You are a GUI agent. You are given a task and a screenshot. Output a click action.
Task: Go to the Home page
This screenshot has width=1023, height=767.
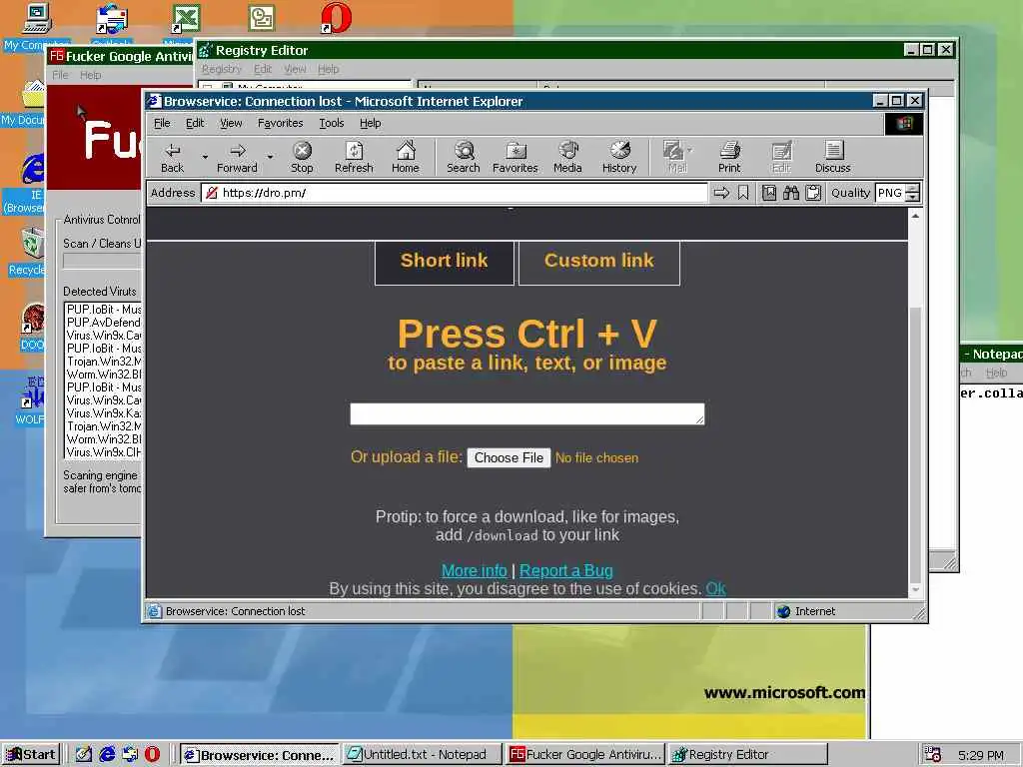[406, 158]
